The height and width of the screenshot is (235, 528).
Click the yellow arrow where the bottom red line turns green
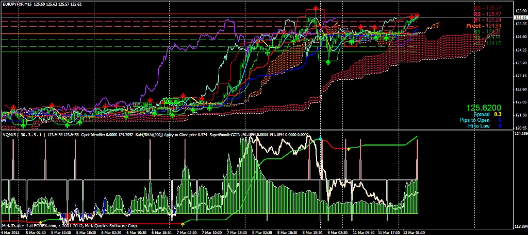click(x=184, y=223)
